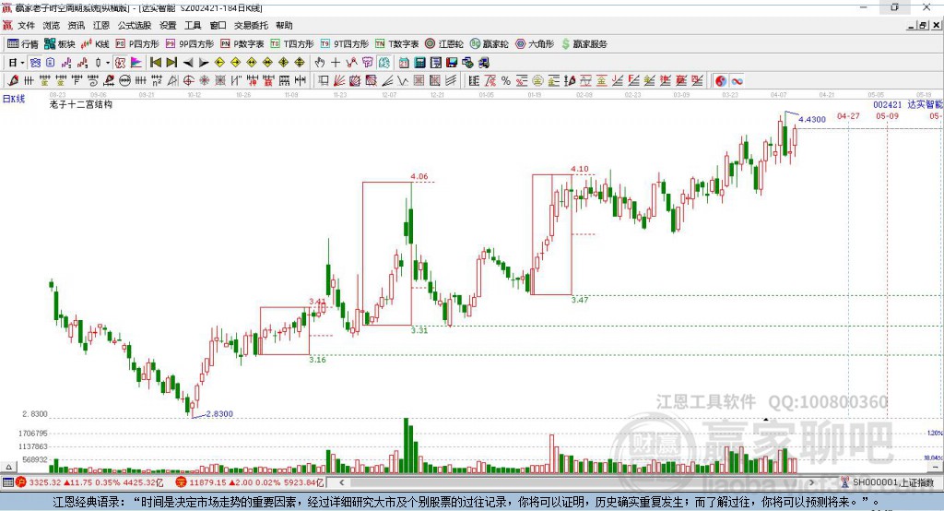Click the yin-yang taiji icon
The height and width of the screenshot is (511, 944).
(721, 81)
